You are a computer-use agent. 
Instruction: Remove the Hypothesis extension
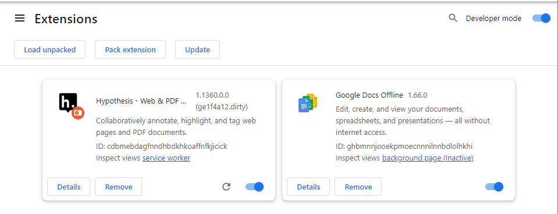[119, 187]
